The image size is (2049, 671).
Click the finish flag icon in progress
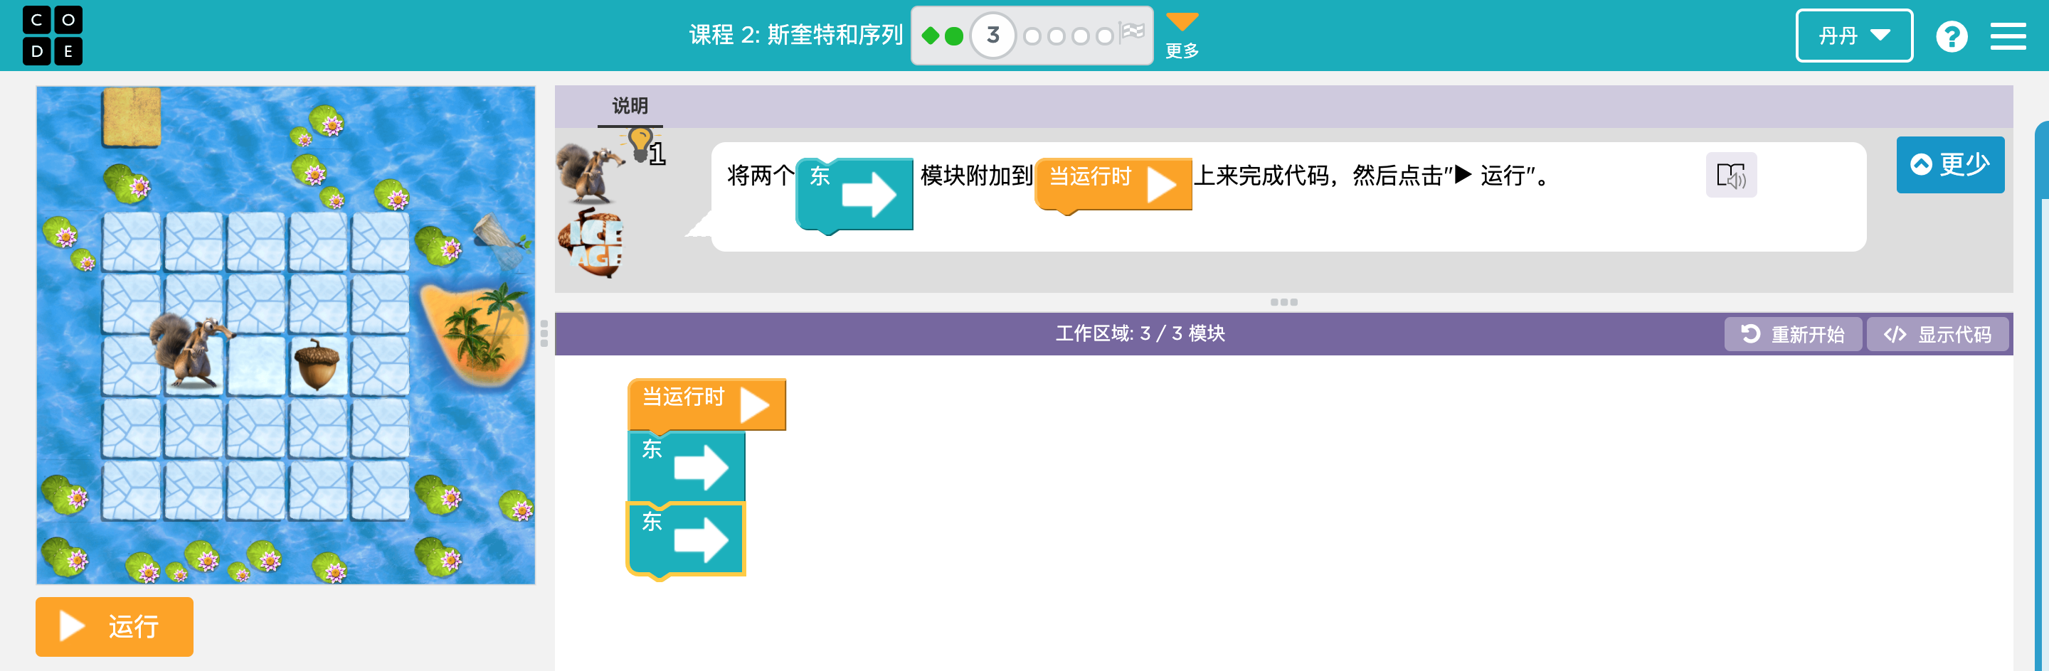1131,33
